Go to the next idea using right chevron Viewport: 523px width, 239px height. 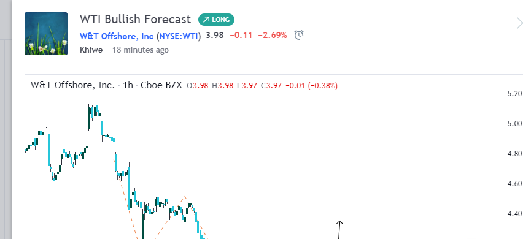(x=519, y=24)
